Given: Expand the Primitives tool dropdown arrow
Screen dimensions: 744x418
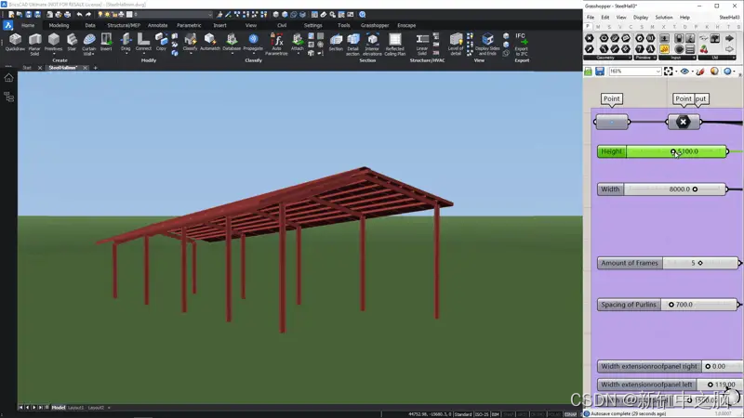Looking at the screenshot, I should (x=53, y=53).
